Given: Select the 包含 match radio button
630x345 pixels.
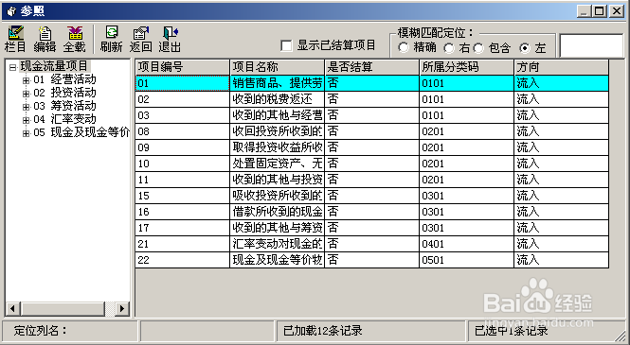Looking at the screenshot, I should point(478,48).
